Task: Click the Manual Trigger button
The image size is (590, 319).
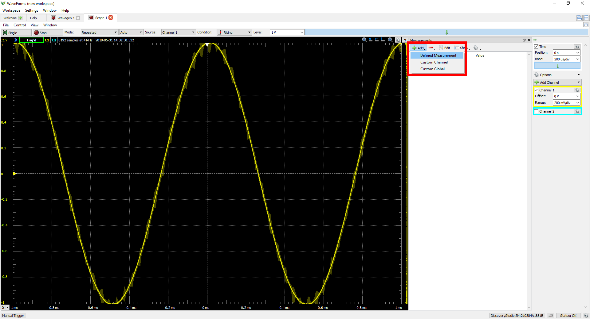Action: point(13,316)
